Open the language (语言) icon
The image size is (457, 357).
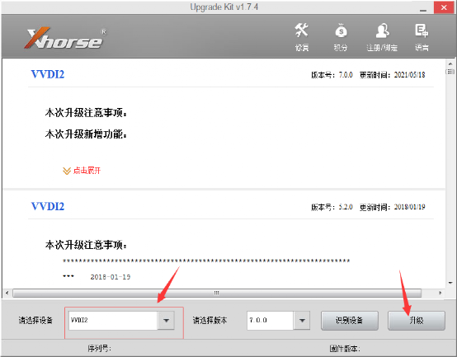422,37
